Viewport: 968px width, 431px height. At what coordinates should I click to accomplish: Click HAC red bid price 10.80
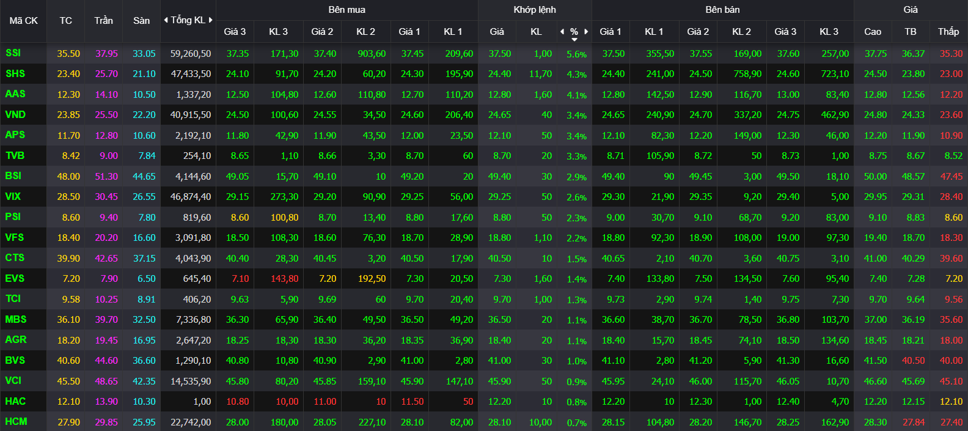click(238, 402)
